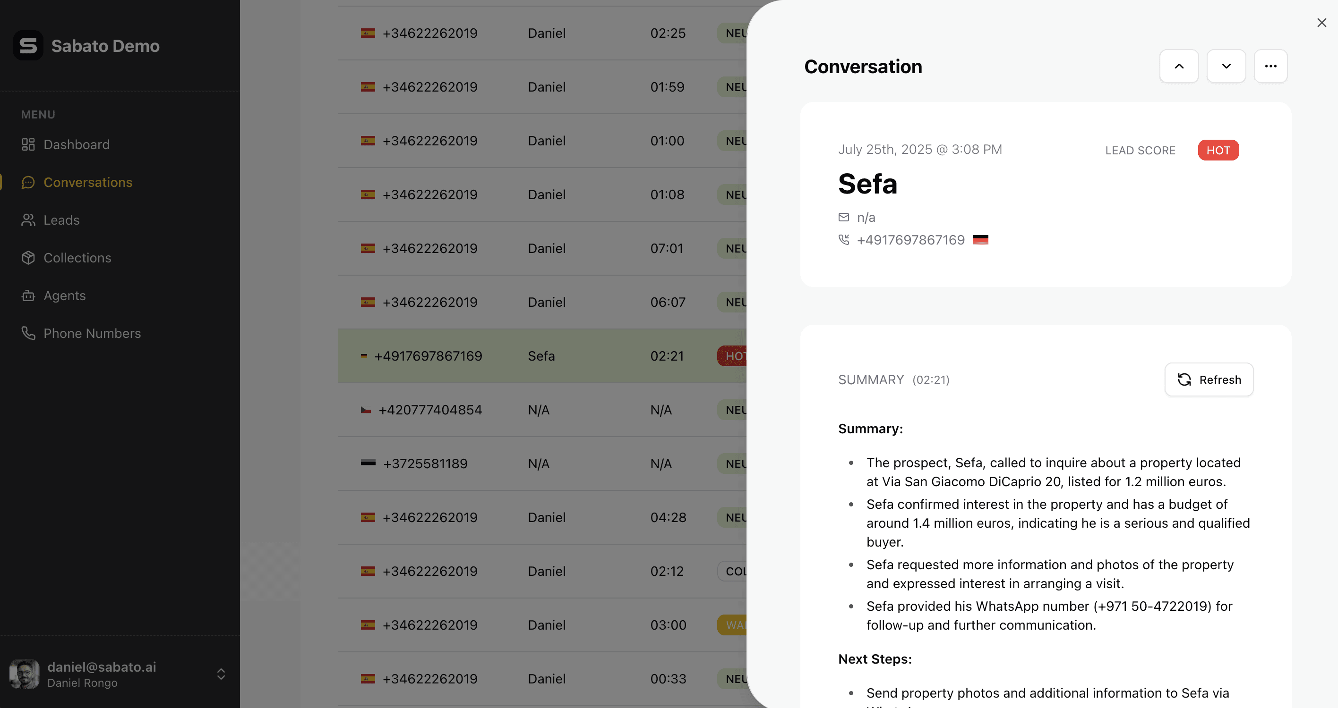
Task: Click the Collections cube icon
Action: (28, 258)
